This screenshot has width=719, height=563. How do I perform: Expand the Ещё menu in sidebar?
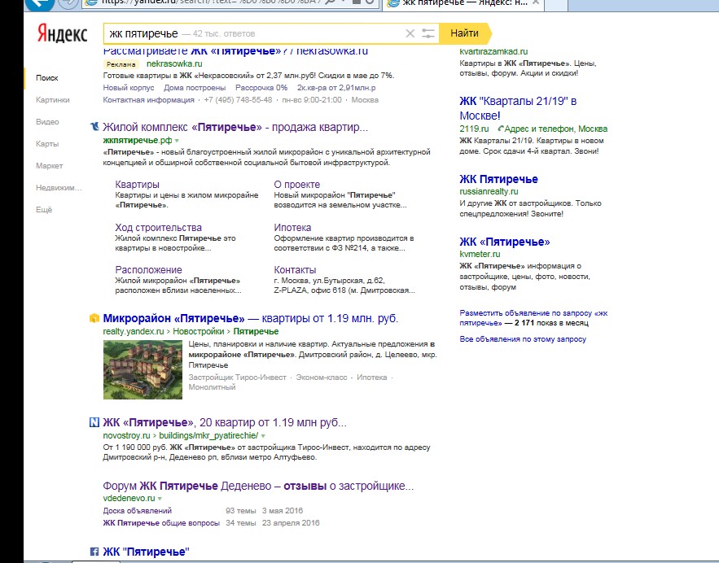coord(44,210)
